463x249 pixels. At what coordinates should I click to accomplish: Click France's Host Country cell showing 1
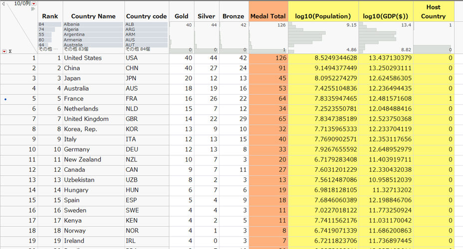[x=433, y=99]
